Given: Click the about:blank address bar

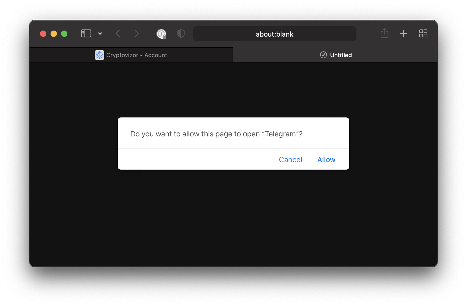Looking at the screenshot, I should (275, 34).
